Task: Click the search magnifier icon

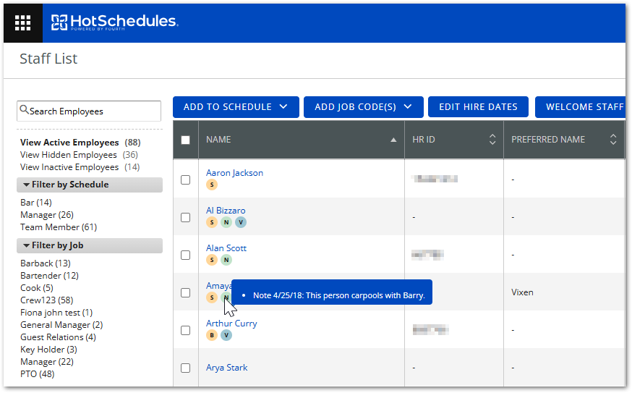Action: click(x=24, y=110)
